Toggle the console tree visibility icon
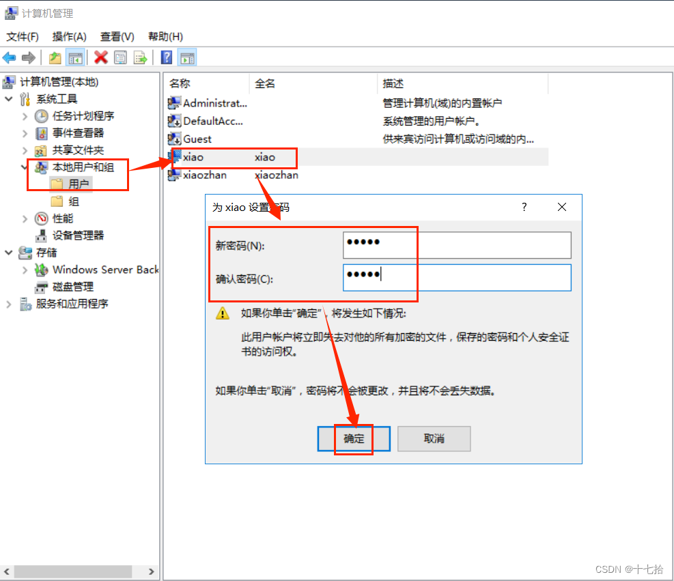Viewport: 674px width, 581px height. click(76, 57)
